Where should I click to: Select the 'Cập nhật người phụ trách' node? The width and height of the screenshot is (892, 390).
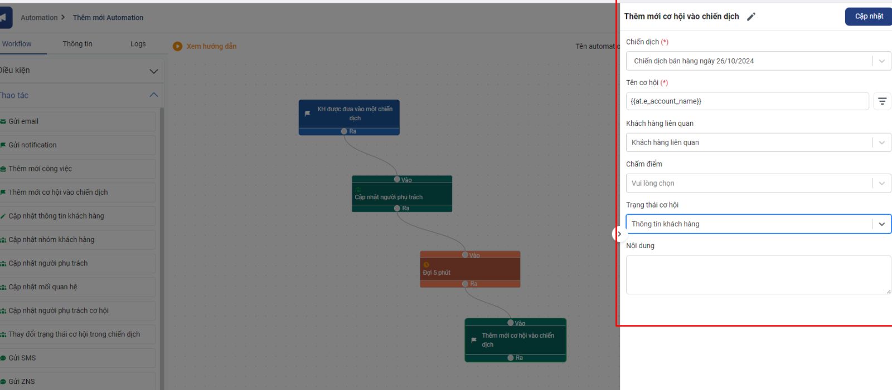point(401,197)
